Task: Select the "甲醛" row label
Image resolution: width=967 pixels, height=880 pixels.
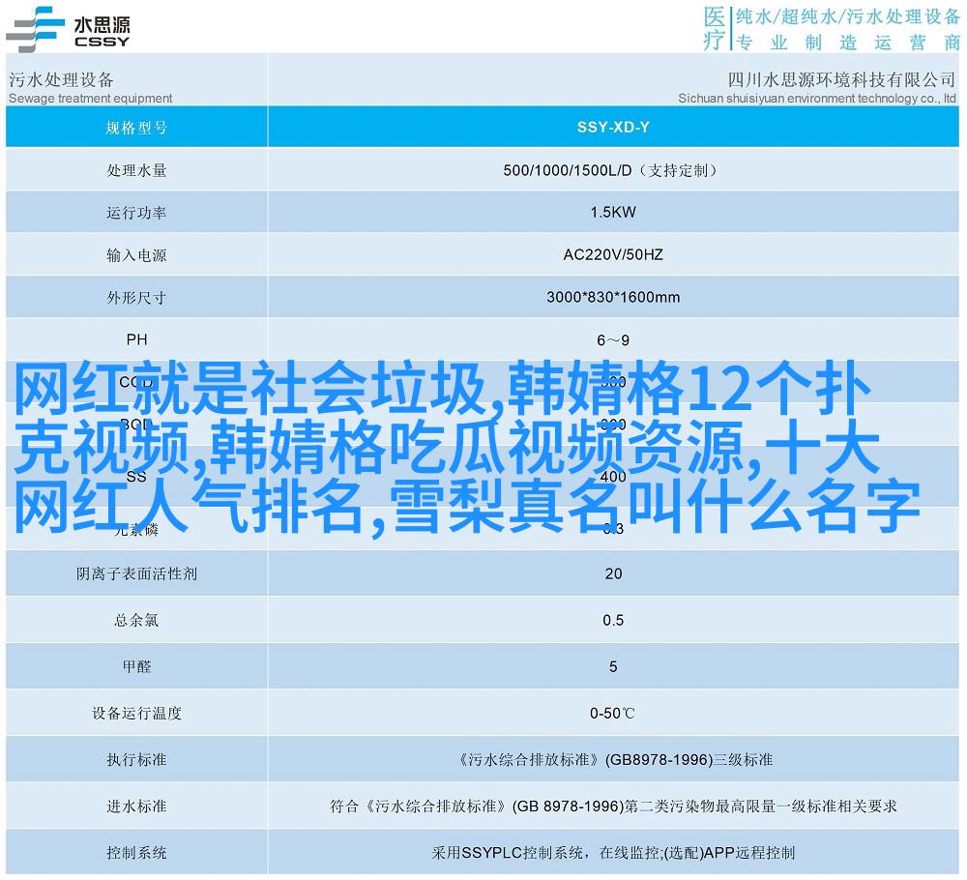Action: pyautogui.click(x=136, y=666)
